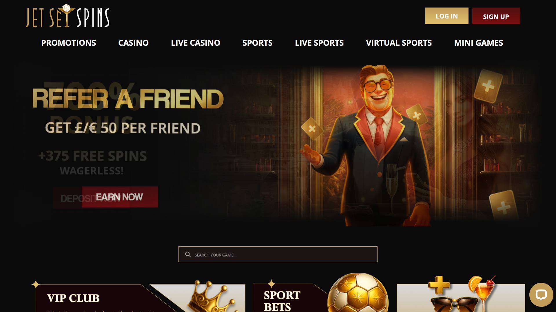This screenshot has width=556, height=312.
Task: Select Sports in navigation bar
Action: 257,43
